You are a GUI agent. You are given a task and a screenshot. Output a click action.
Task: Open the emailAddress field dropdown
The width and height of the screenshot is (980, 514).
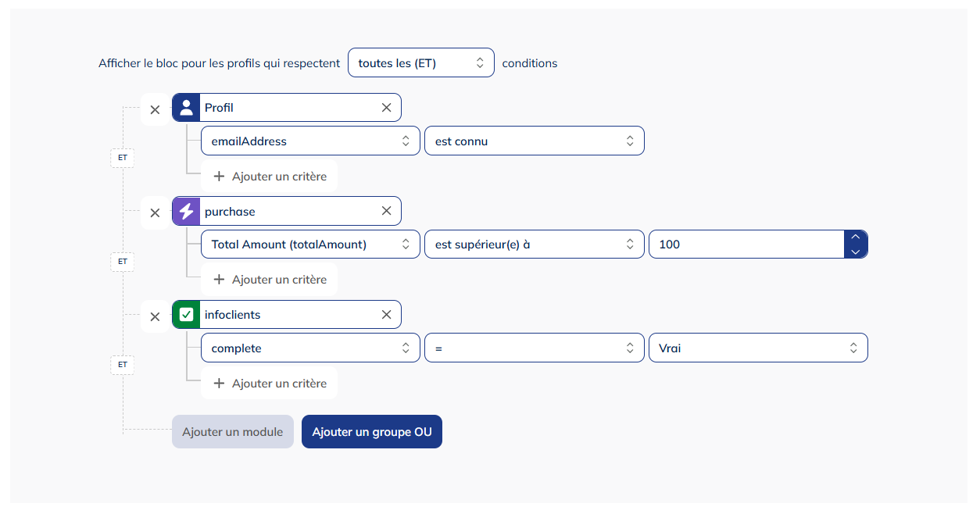(310, 141)
